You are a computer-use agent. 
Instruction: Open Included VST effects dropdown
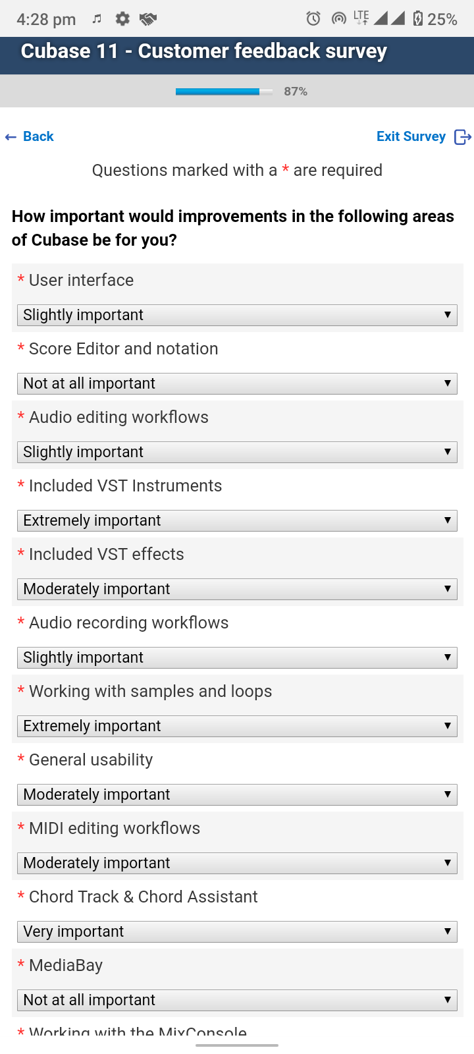point(237,589)
